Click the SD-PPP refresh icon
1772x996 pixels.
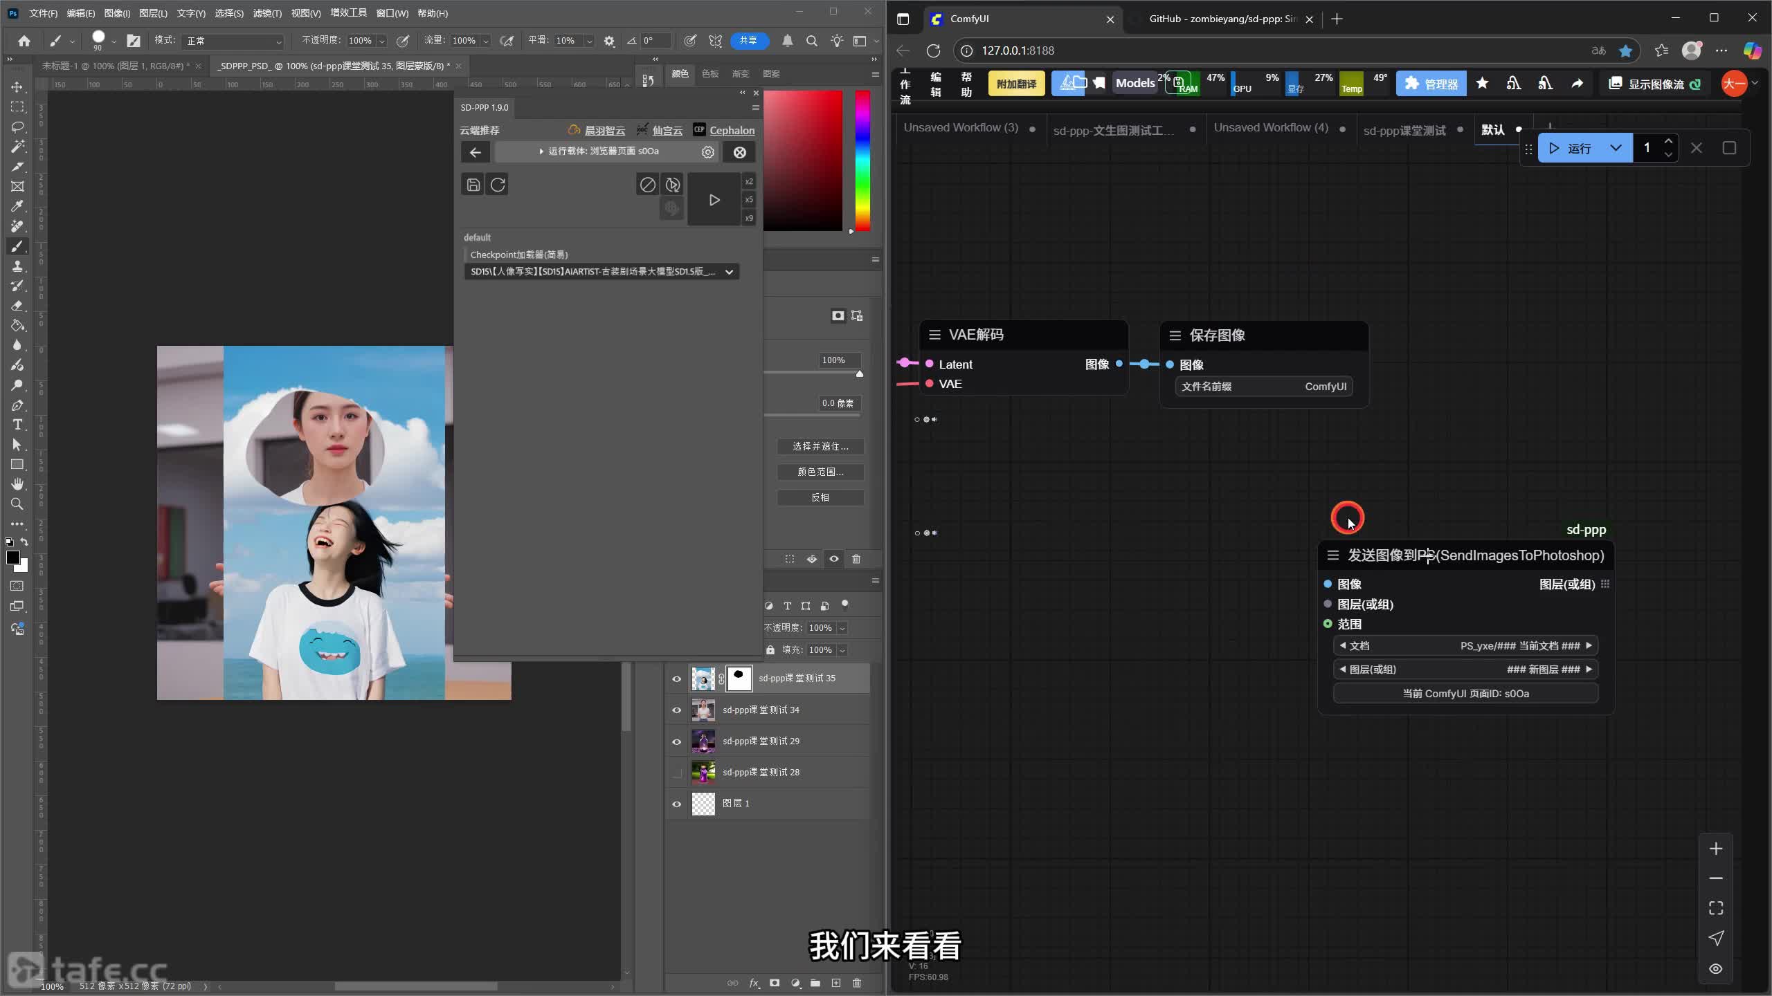tap(498, 185)
